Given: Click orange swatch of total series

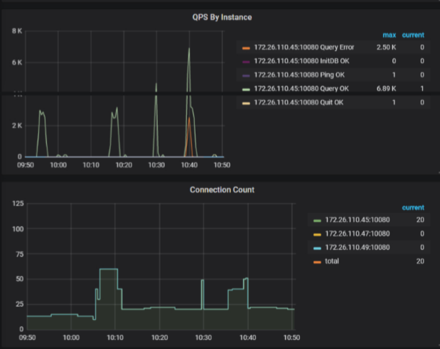Looking at the screenshot, I should pos(317,262).
